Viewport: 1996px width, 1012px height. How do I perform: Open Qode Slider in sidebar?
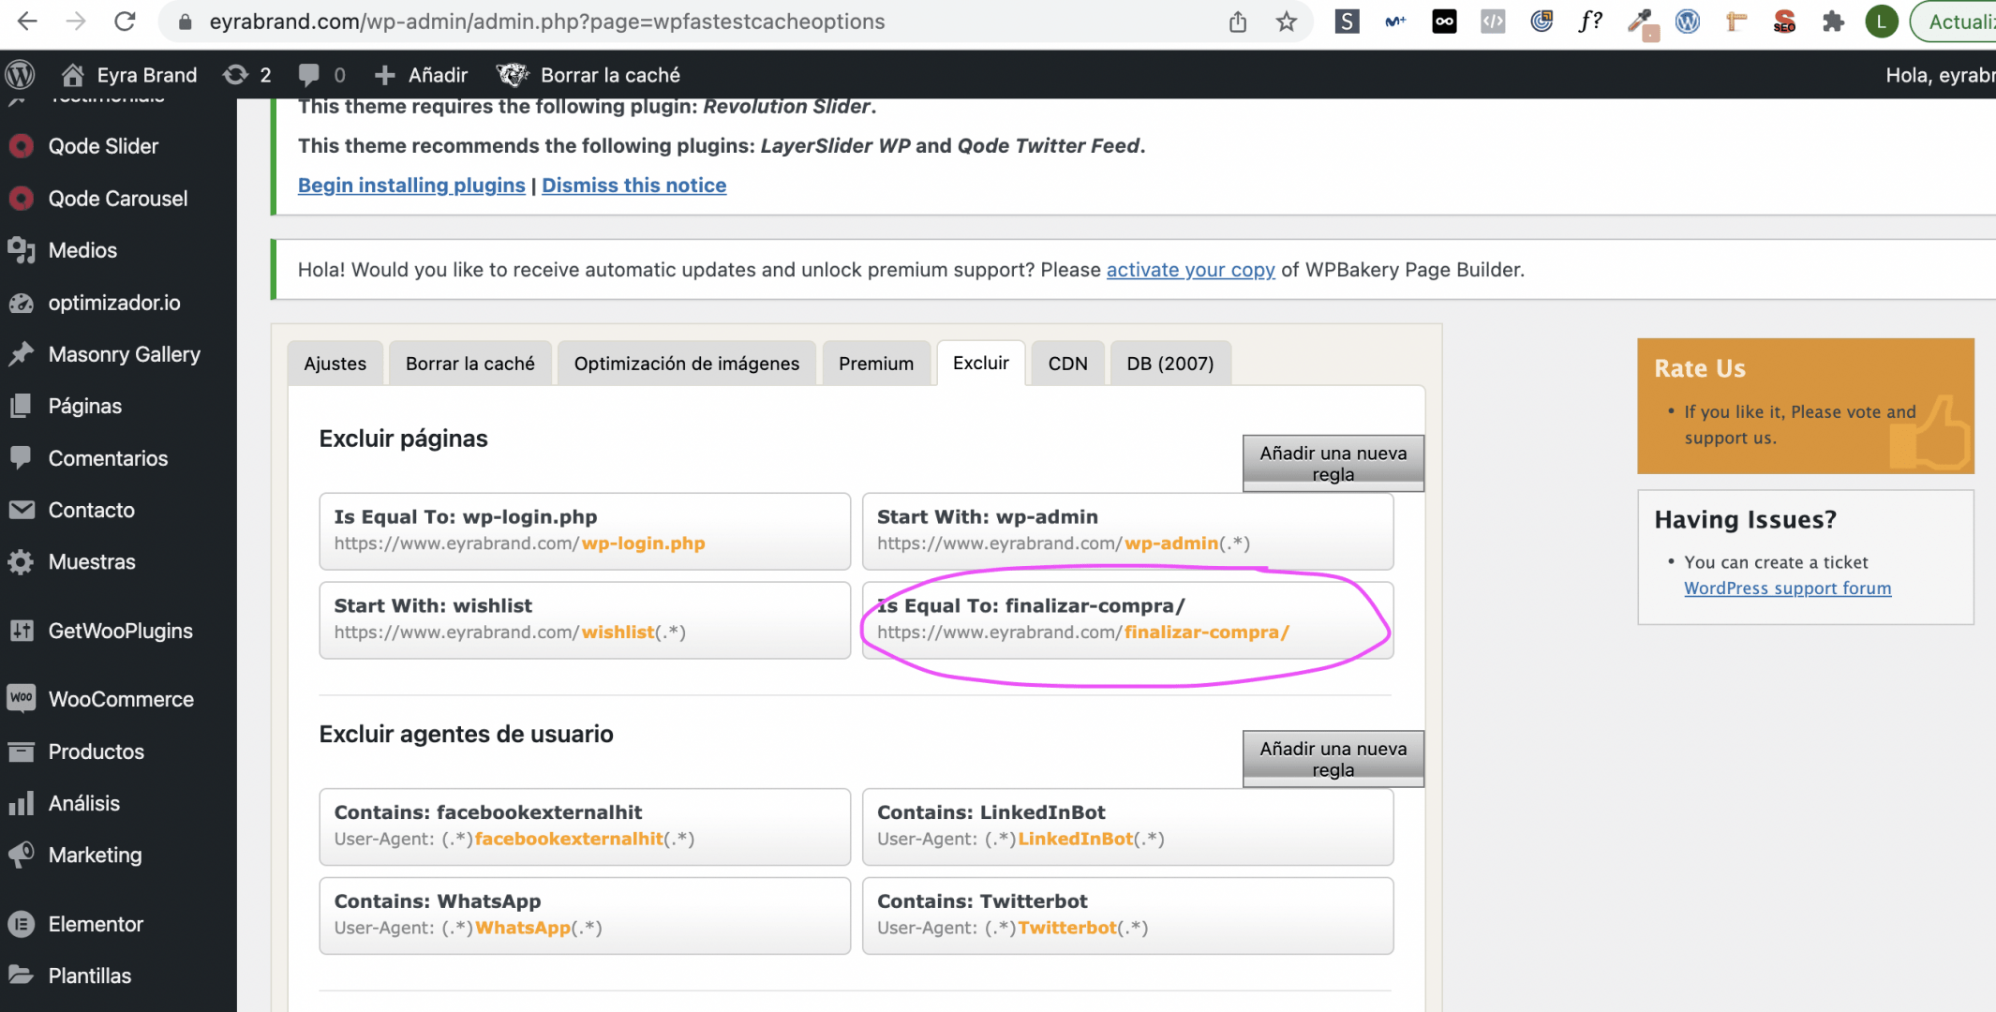(103, 146)
